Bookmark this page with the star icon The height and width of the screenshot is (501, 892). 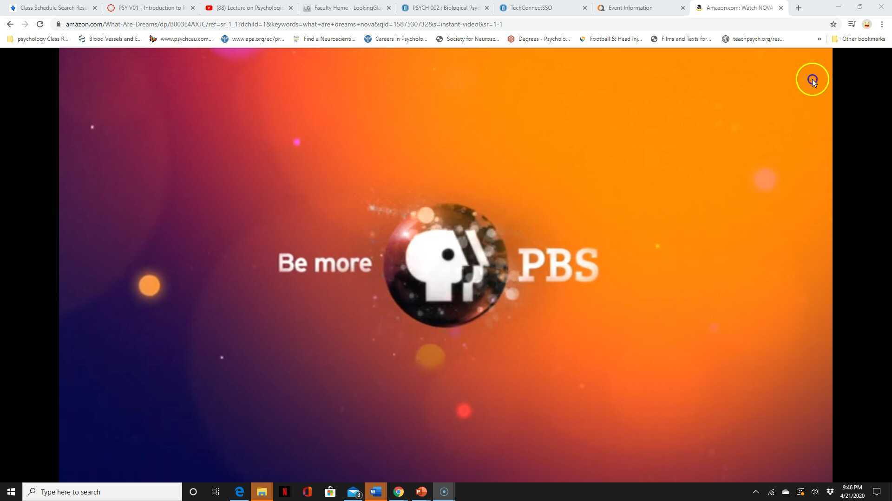point(833,24)
